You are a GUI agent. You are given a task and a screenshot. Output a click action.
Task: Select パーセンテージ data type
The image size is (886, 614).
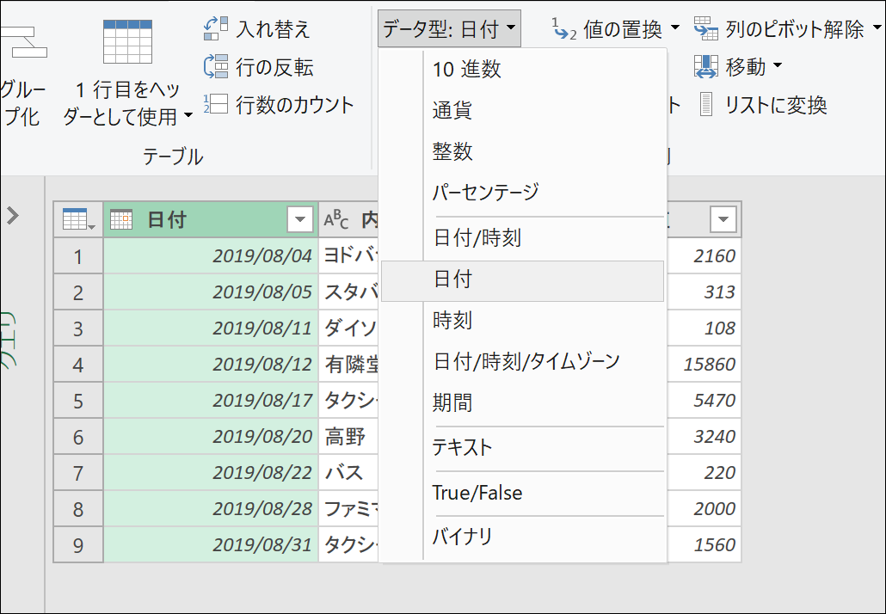[x=523, y=193]
